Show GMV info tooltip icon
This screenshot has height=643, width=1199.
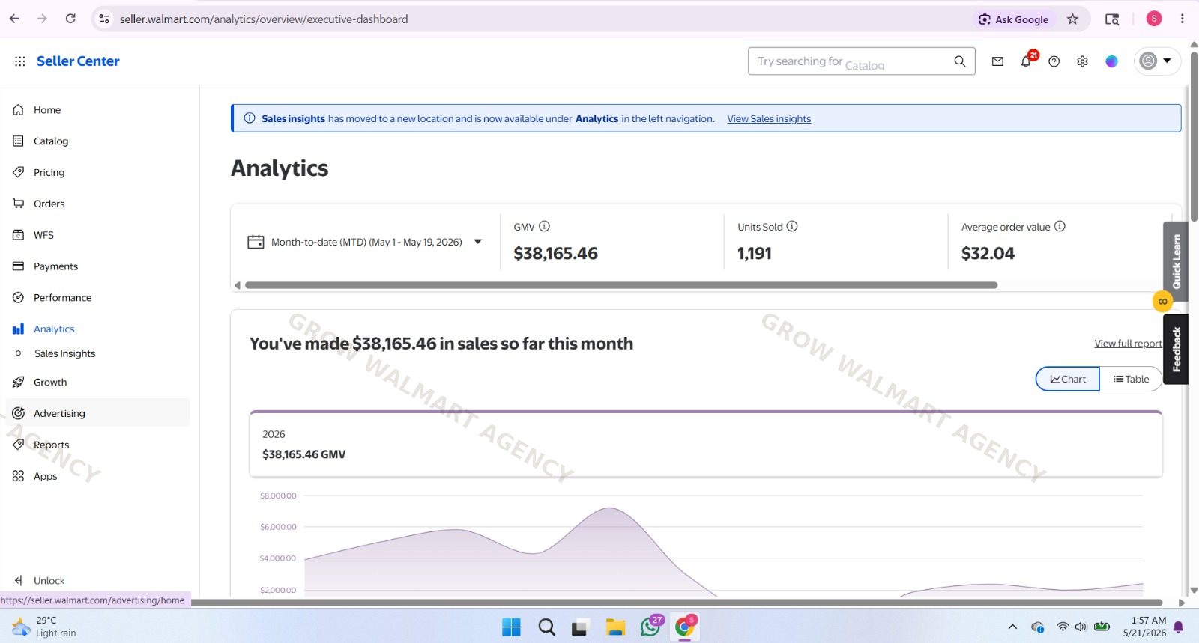(545, 227)
